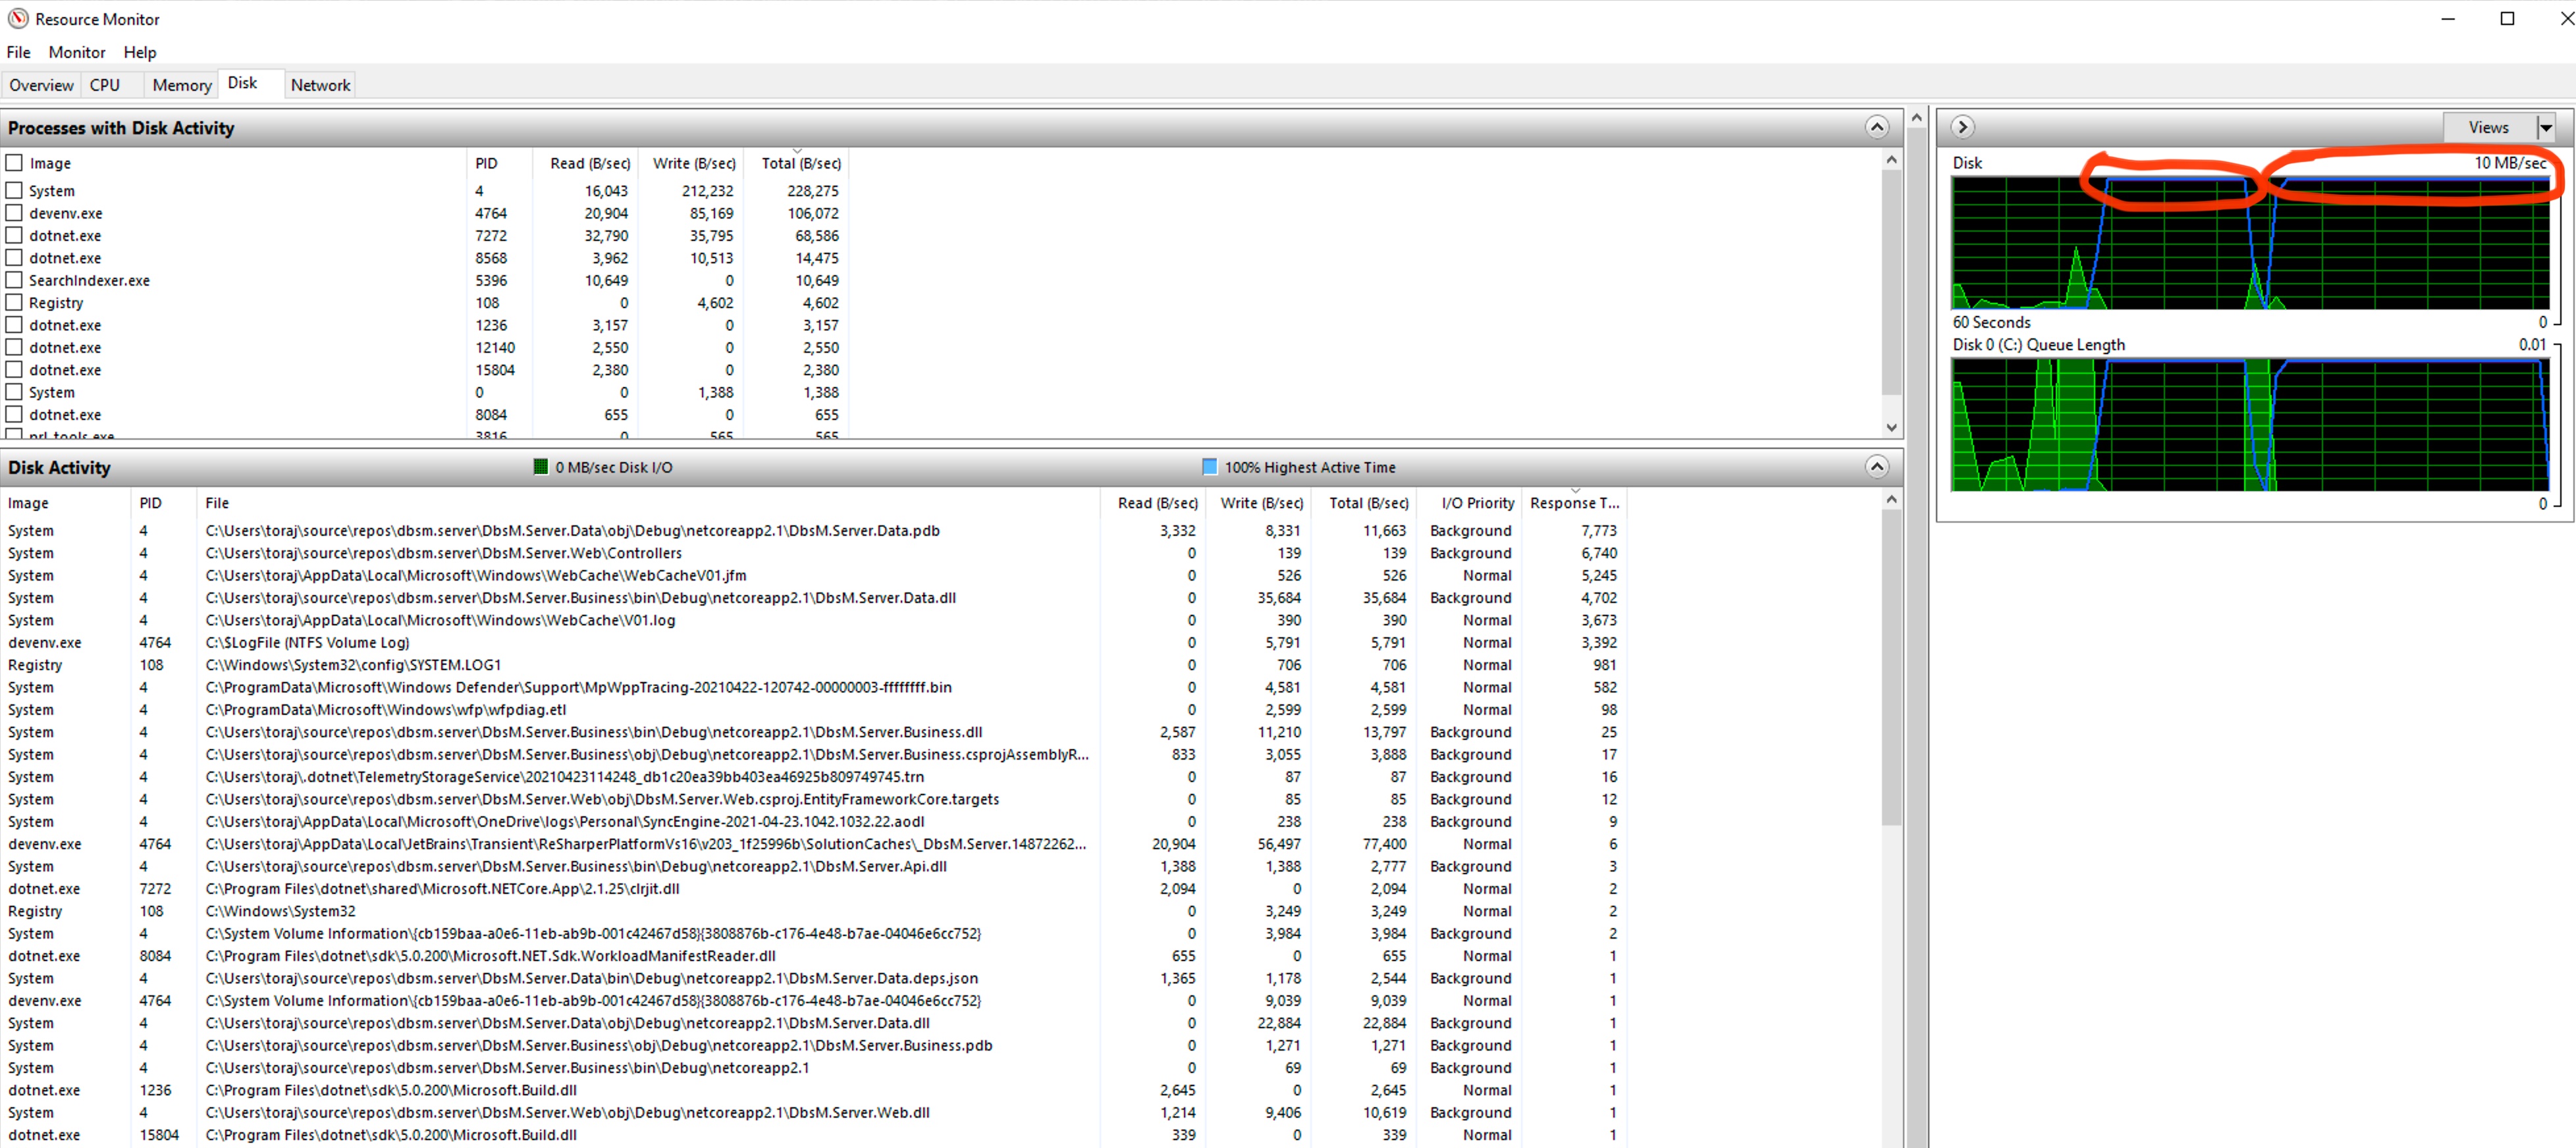Click blue Highest Active Time legend square

coord(1209,467)
